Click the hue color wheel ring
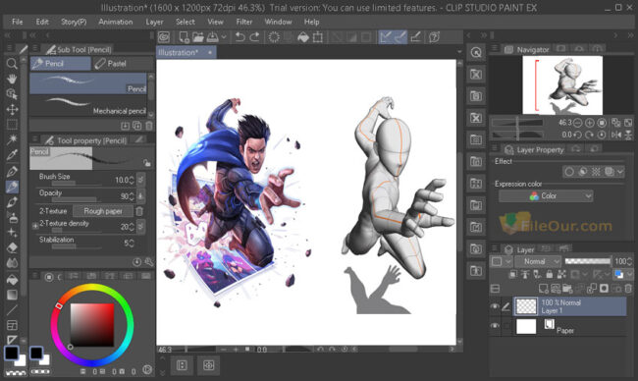This screenshot has height=381, width=638. click(x=92, y=288)
